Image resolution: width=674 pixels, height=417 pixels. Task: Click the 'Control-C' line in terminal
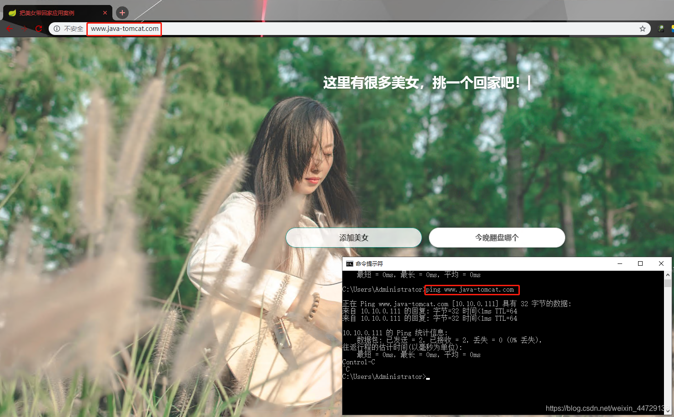pyautogui.click(x=359, y=362)
